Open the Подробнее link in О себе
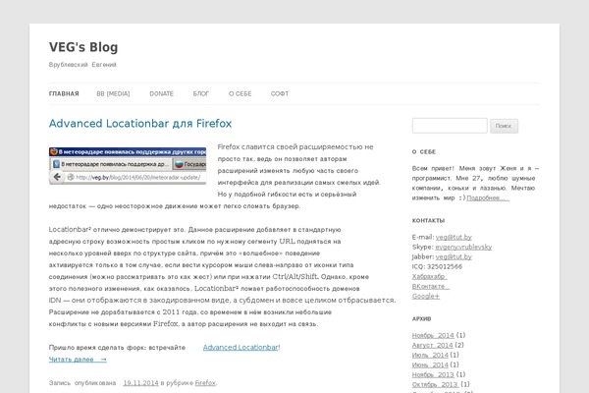Screen dimensions: 589x393 [488, 197]
